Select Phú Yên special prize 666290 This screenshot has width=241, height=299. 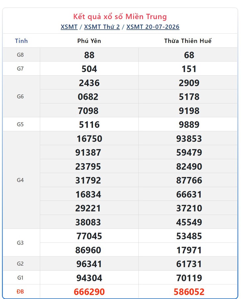click(89, 292)
